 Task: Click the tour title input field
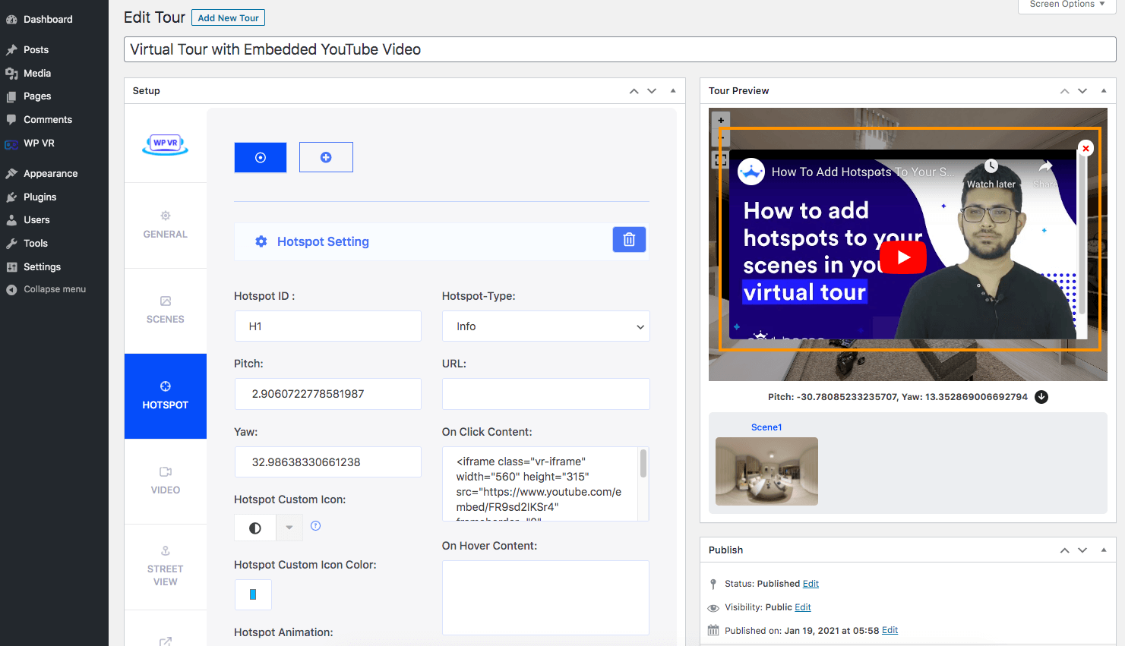(x=620, y=49)
